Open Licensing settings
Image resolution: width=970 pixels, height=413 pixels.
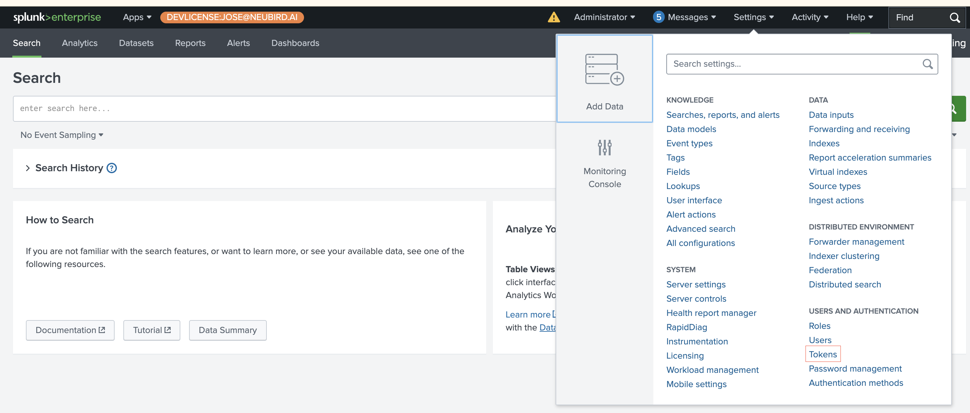click(684, 356)
